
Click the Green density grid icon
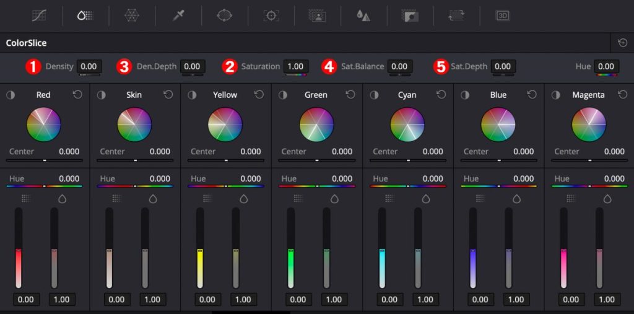coord(298,198)
